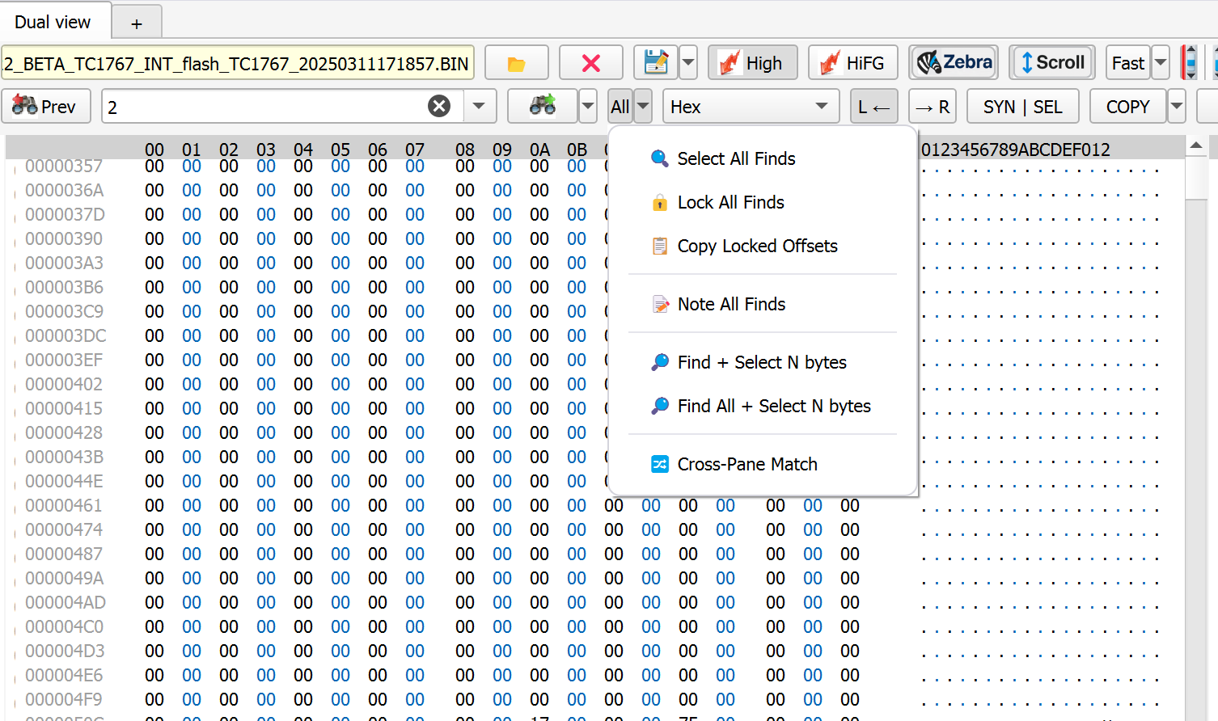This screenshot has height=721, width=1218.
Task: Choose Find + Select N bytes
Action: click(763, 362)
